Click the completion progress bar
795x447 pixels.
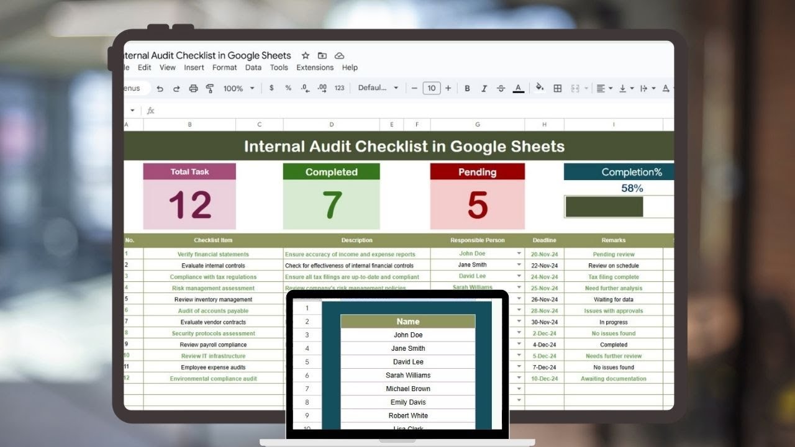[604, 207]
